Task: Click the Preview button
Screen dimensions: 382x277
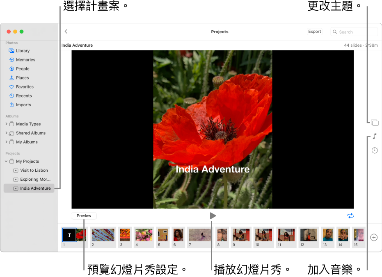Action: point(84,215)
